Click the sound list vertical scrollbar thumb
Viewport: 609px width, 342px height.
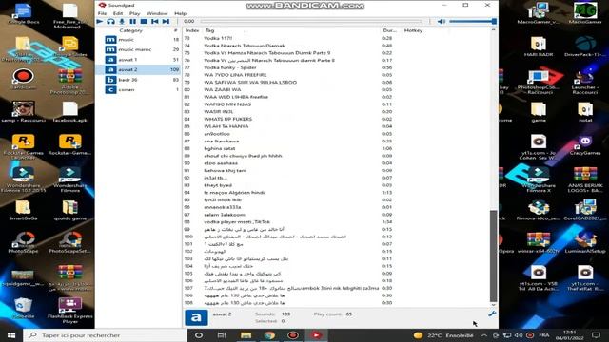(494, 256)
